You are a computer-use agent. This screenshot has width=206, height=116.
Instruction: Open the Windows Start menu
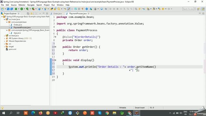point(4,113)
